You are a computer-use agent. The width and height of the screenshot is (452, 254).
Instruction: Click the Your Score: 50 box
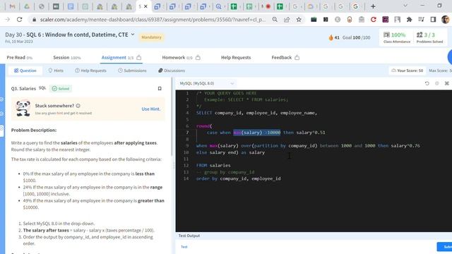coord(407,71)
